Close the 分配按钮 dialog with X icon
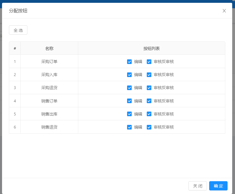Image resolution: width=235 pixels, height=194 pixels. [224, 11]
